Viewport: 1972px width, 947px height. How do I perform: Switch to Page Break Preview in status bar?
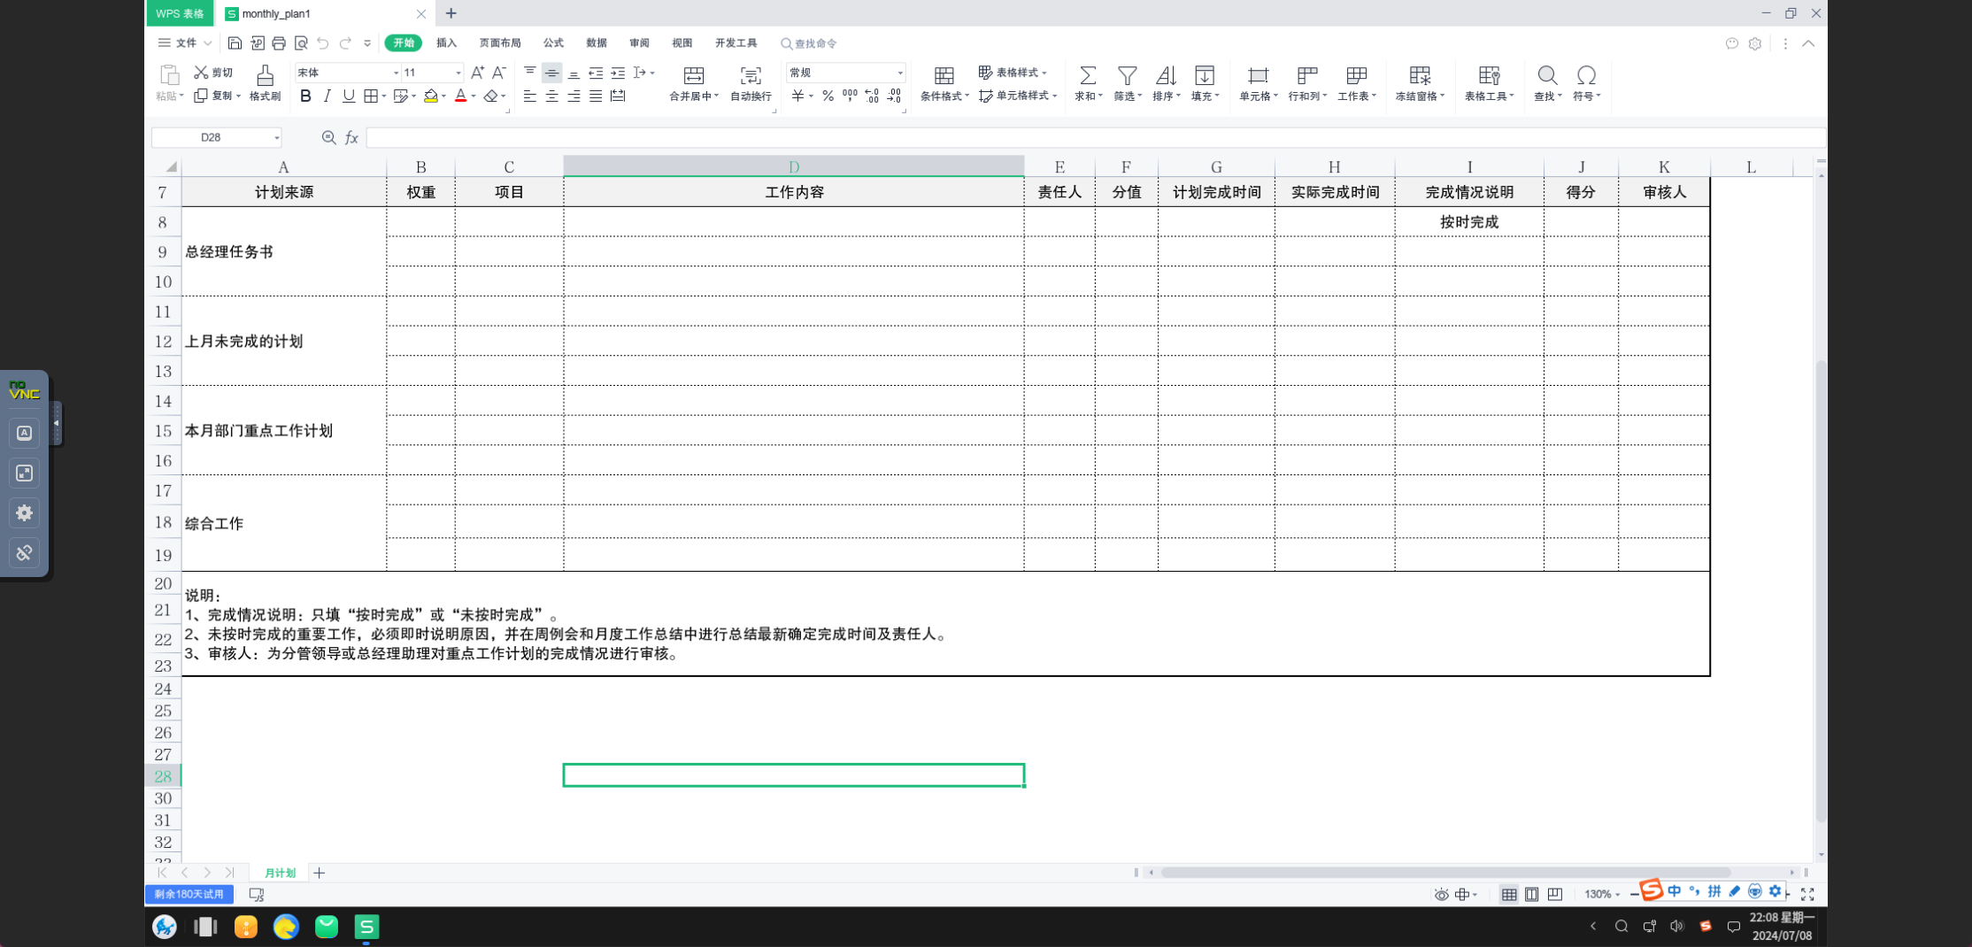[x=1554, y=895]
